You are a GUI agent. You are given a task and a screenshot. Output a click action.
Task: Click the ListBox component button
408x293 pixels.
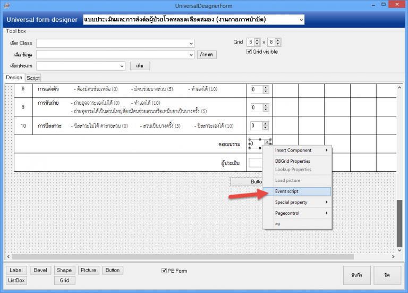click(x=16, y=280)
